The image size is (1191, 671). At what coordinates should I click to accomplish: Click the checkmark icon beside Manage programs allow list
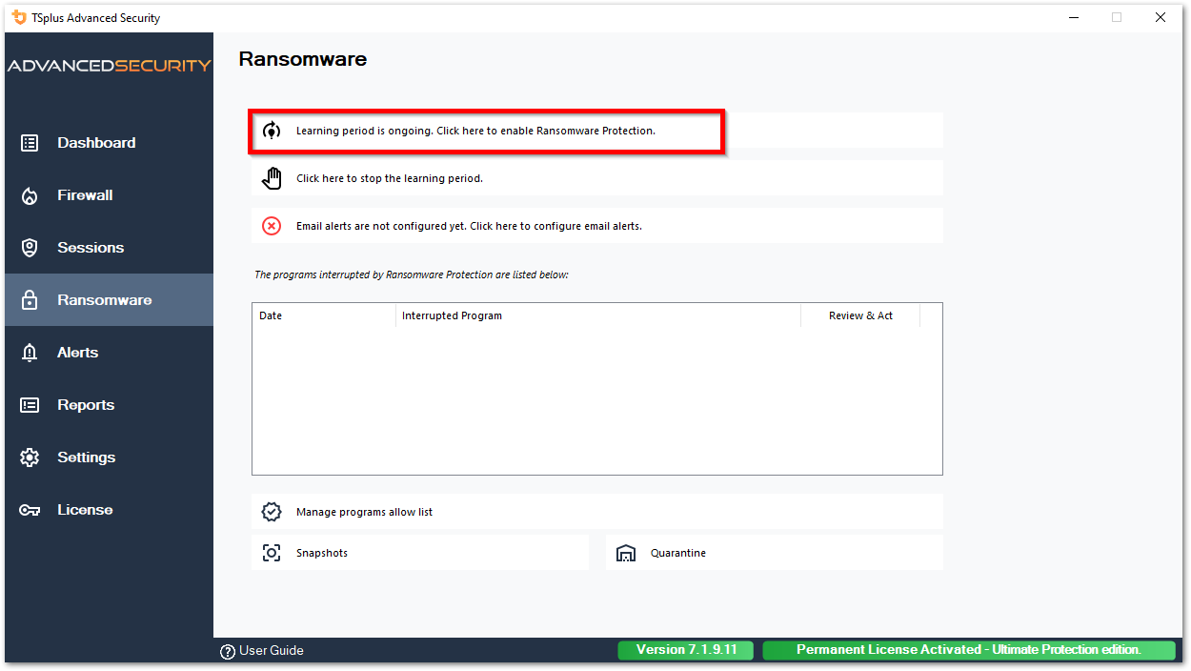pos(272,511)
